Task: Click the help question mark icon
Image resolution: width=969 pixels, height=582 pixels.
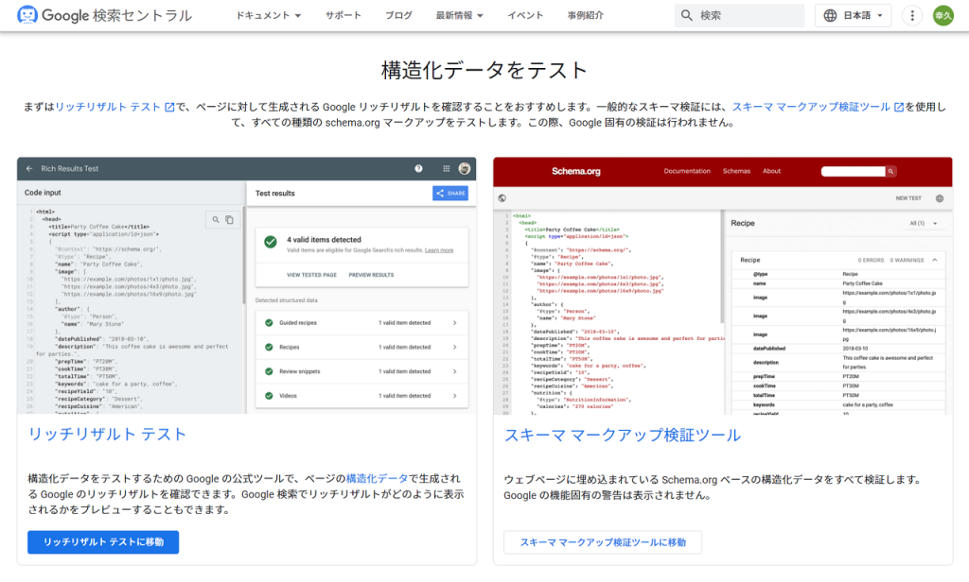Action: click(x=418, y=168)
